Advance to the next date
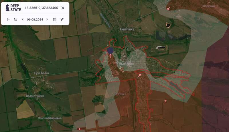 [48, 19]
